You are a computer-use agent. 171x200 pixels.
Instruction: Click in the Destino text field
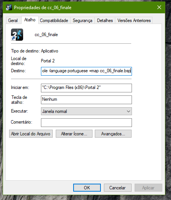click(x=86, y=71)
